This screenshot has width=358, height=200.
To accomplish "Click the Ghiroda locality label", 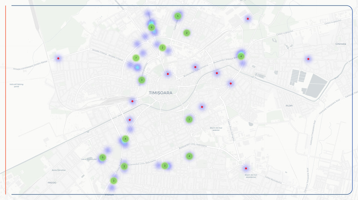I will click(x=341, y=44).
